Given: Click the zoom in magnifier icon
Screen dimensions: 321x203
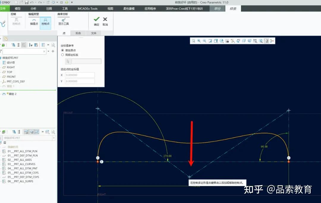Looking at the screenshot, I should [x=199, y=41].
